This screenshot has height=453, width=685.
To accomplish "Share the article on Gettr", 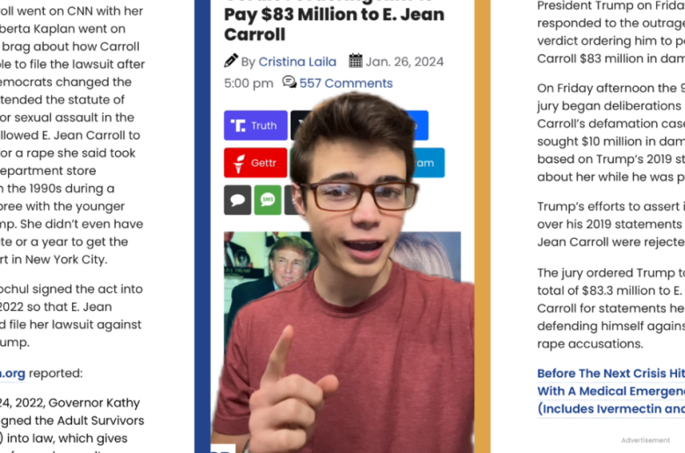I will 256,162.
